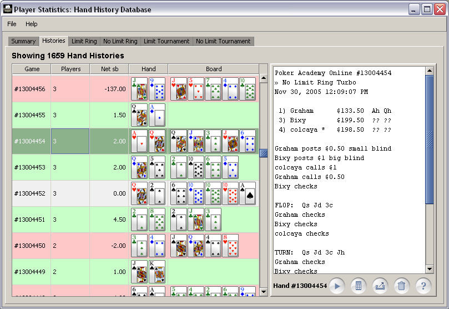This screenshot has height=309, width=449.
Task: Click the application icon in the title bar
Action: tap(7, 9)
